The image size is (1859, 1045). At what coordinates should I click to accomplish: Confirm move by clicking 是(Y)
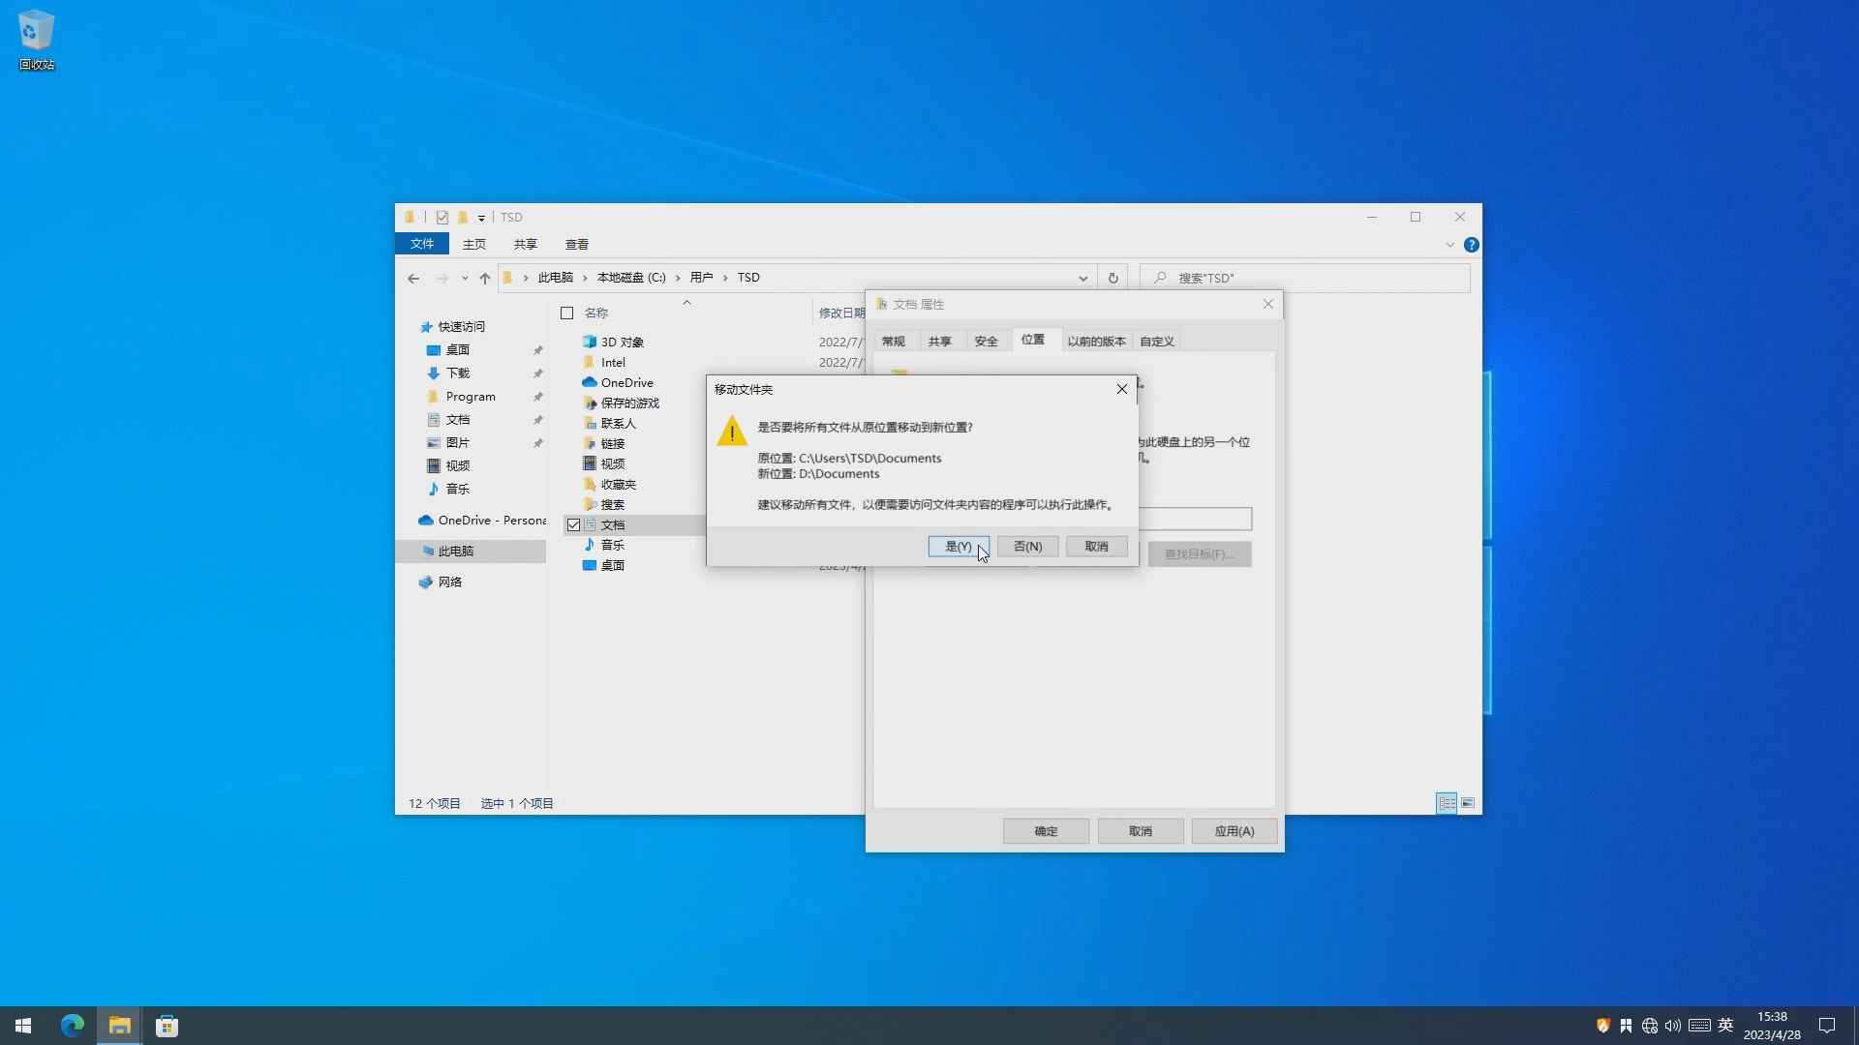(x=958, y=547)
